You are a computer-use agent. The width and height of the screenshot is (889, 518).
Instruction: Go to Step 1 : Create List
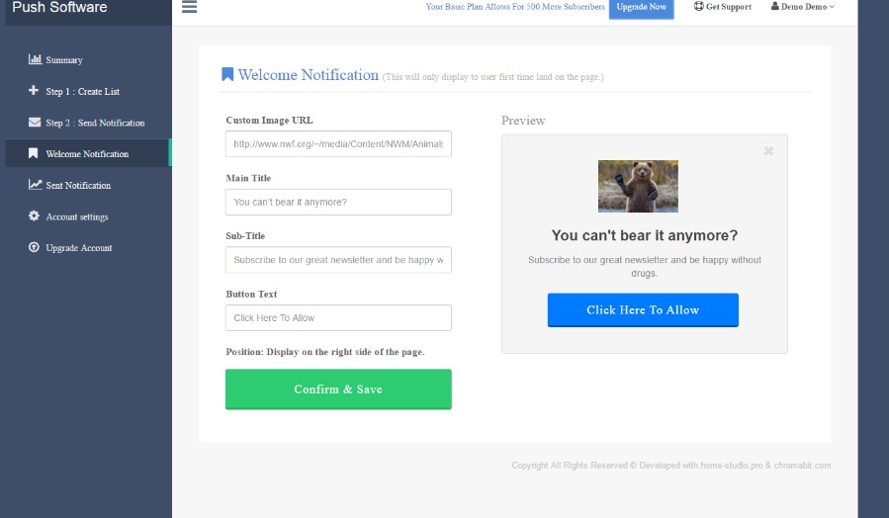(x=83, y=91)
